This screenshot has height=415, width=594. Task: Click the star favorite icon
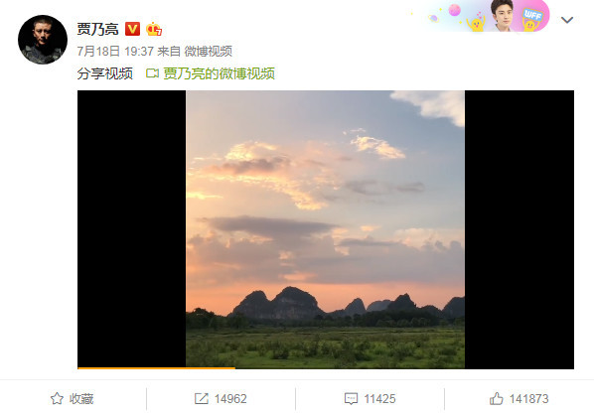click(x=57, y=398)
